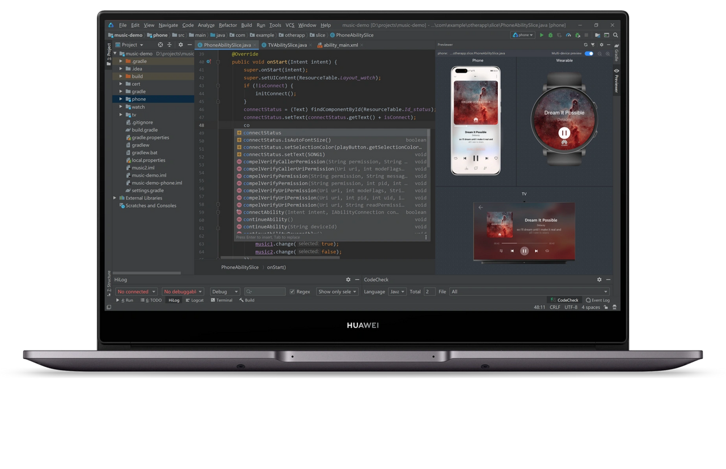Open the phone run configuration dropdown
Viewport: 726px width, 469px height.
point(522,35)
